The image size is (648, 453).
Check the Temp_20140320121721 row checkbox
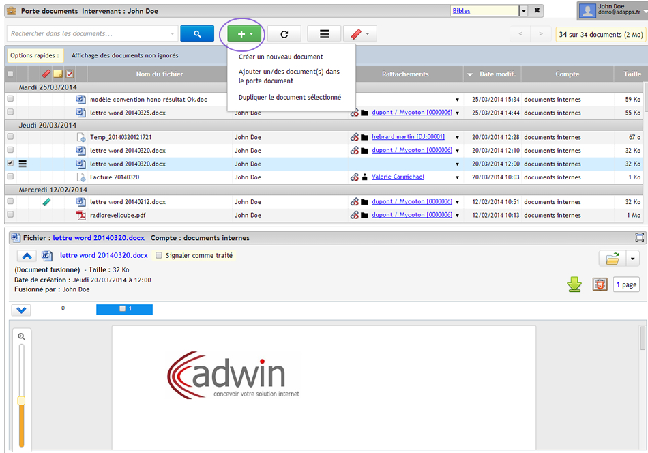tap(10, 137)
